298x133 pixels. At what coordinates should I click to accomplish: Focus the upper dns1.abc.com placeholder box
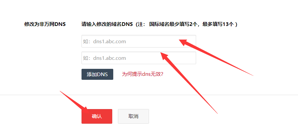click(x=139, y=41)
